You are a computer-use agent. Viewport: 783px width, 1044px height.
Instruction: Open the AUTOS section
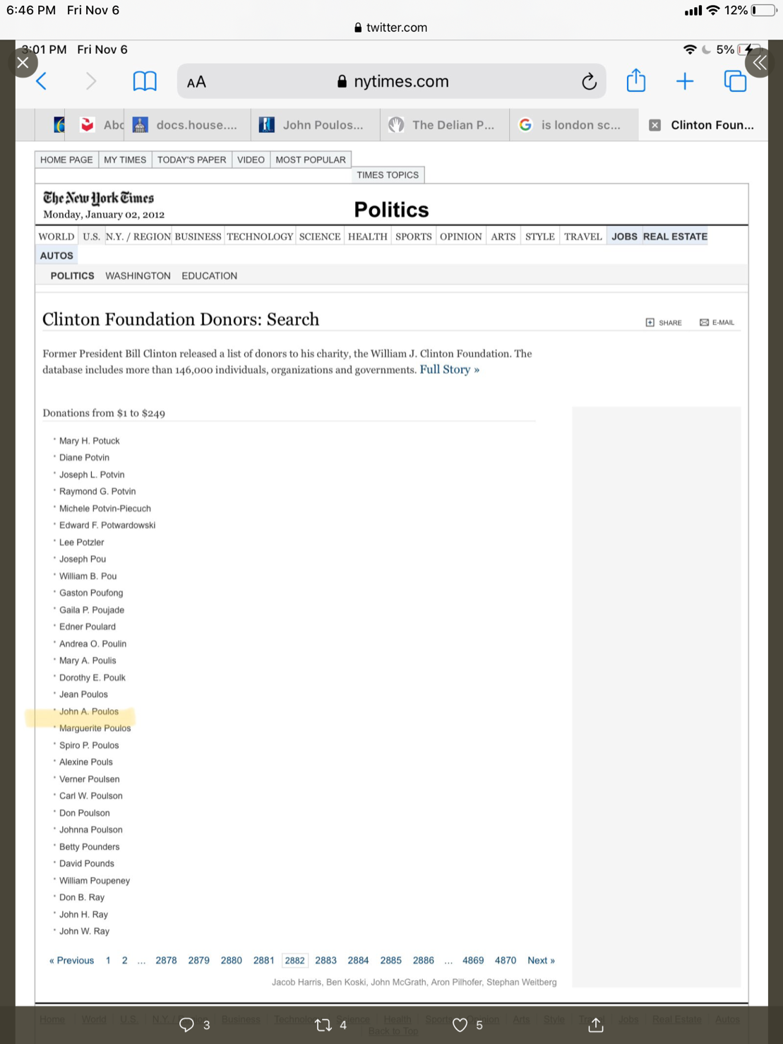[x=56, y=256]
